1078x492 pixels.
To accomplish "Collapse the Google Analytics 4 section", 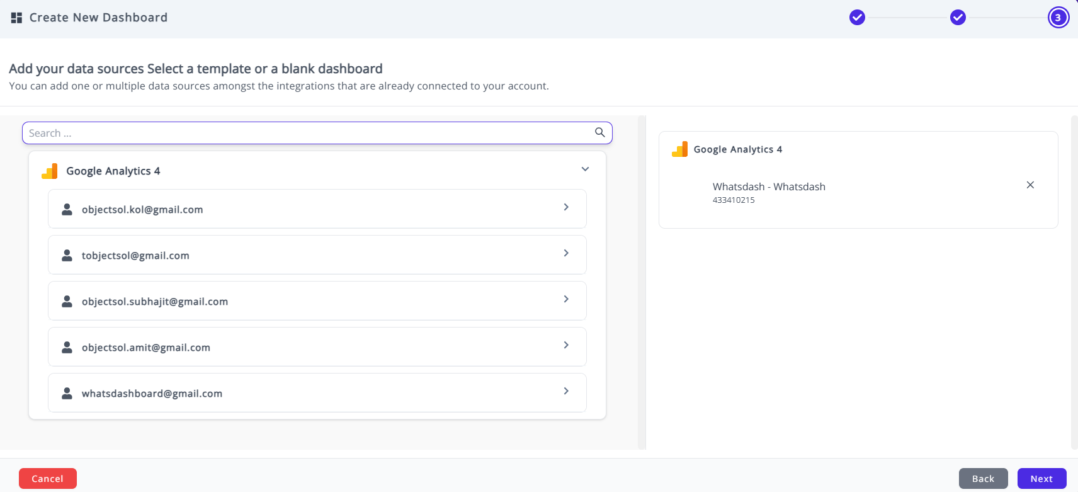I will pyautogui.click(x=585, y=169).
